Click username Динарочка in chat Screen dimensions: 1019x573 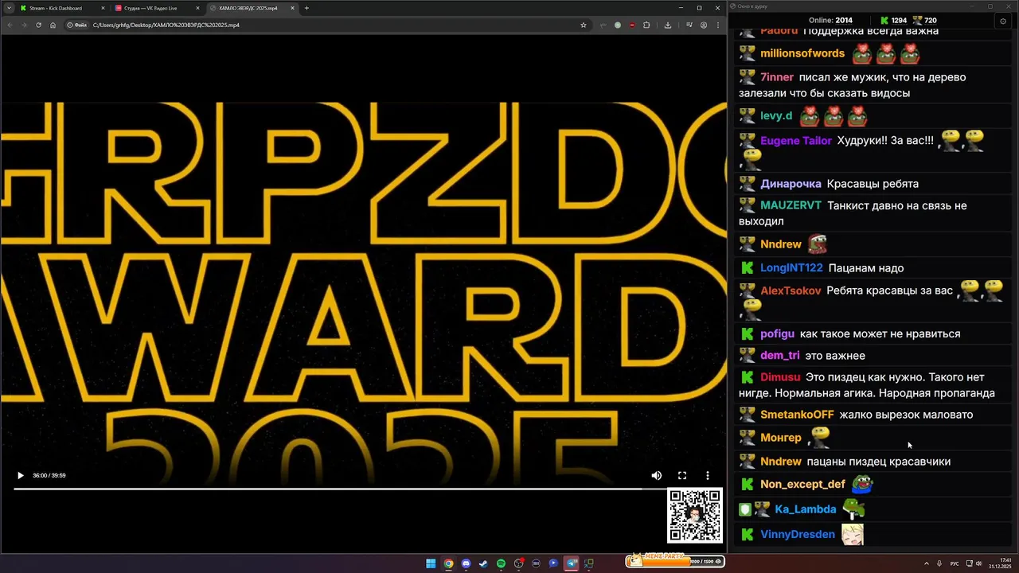tap(791, 184)
